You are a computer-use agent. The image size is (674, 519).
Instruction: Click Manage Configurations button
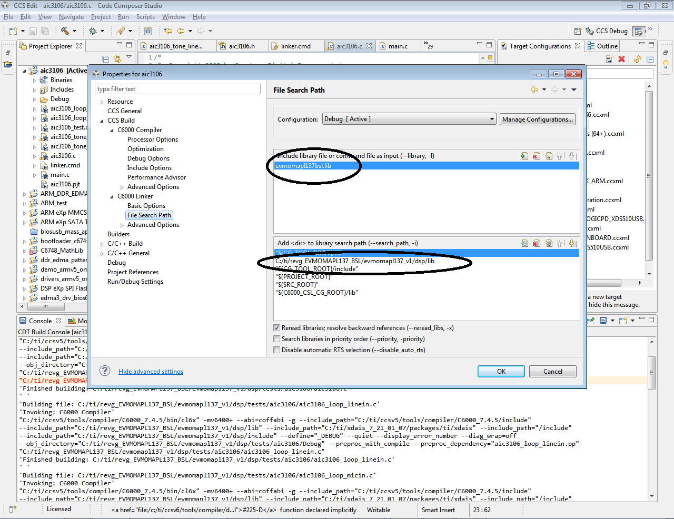coord(538,119)
